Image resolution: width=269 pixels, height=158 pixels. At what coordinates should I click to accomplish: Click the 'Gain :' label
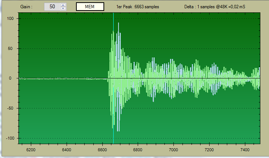[x=26, y=7]
